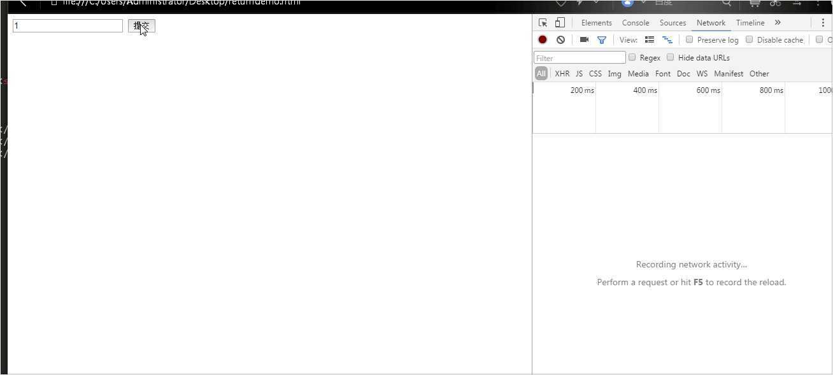Open the Sources tab
Screen dimensions: 833x375
pos(673,23)
